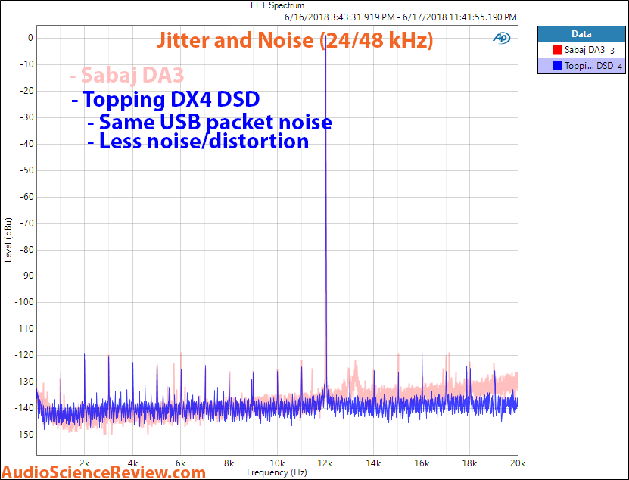Click the "-100" level tick label

click(24, 302)
